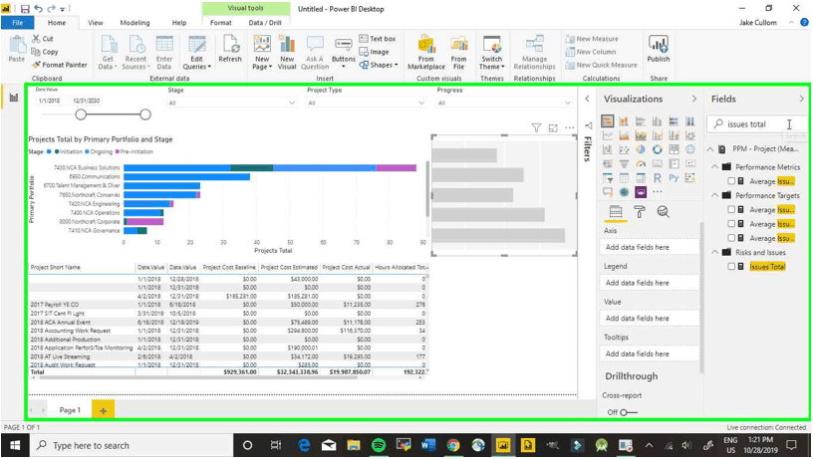Pick the map globe visualization

coord(690,149)
